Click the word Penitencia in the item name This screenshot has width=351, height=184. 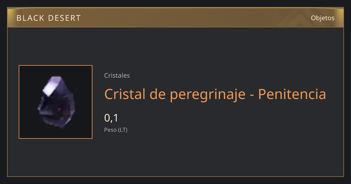(292, 94)
